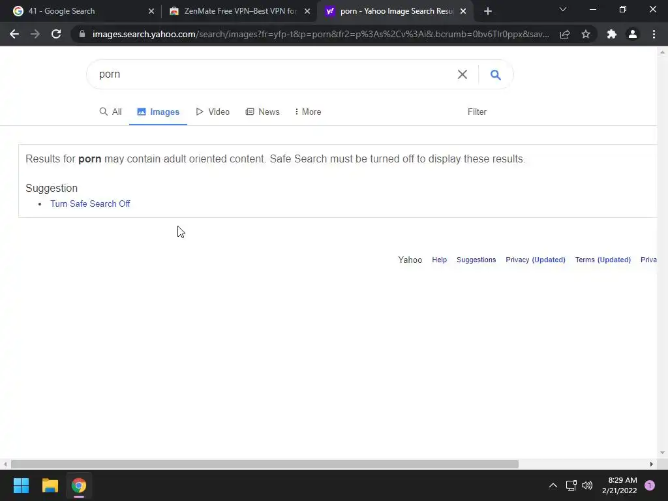Switch to the News results tab
Viewport: 668px width, 501px height.
(262, 112)
